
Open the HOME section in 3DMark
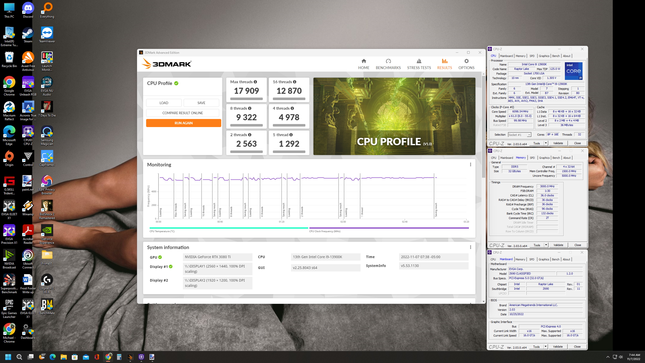click(x=364, y=64)
